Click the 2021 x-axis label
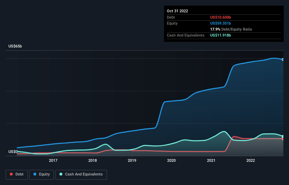 (x=211, y=160)
